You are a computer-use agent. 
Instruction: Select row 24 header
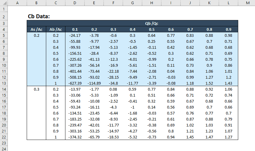(x=4, y=149)
